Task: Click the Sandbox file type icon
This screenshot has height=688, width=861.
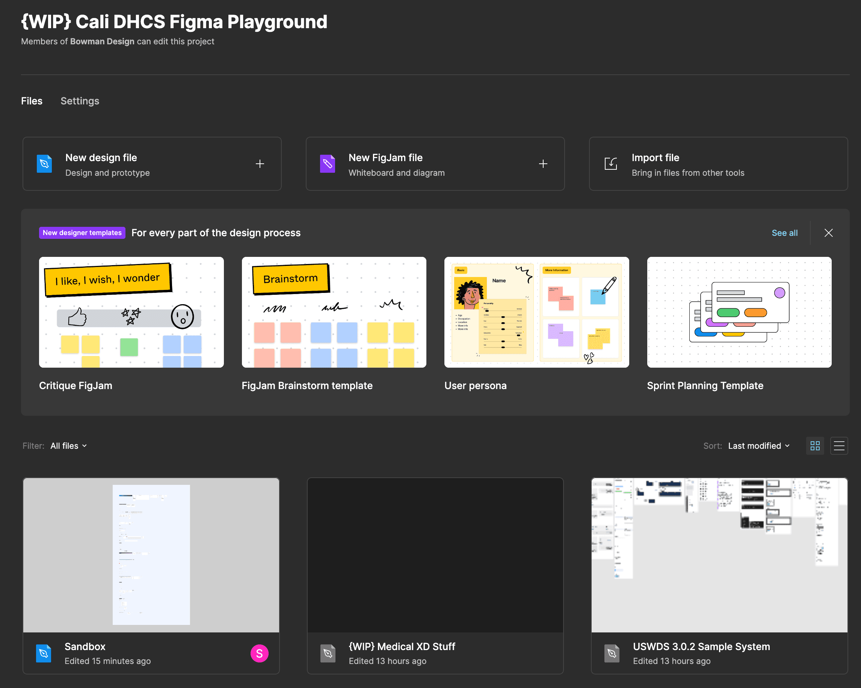Action: point(44,653)
